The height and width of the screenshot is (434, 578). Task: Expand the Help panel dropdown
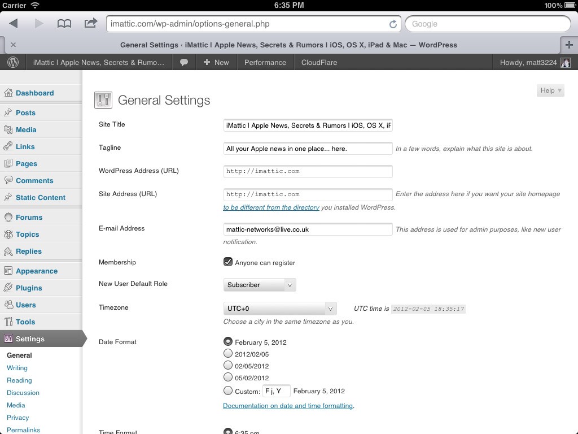(x=550, y=90)
